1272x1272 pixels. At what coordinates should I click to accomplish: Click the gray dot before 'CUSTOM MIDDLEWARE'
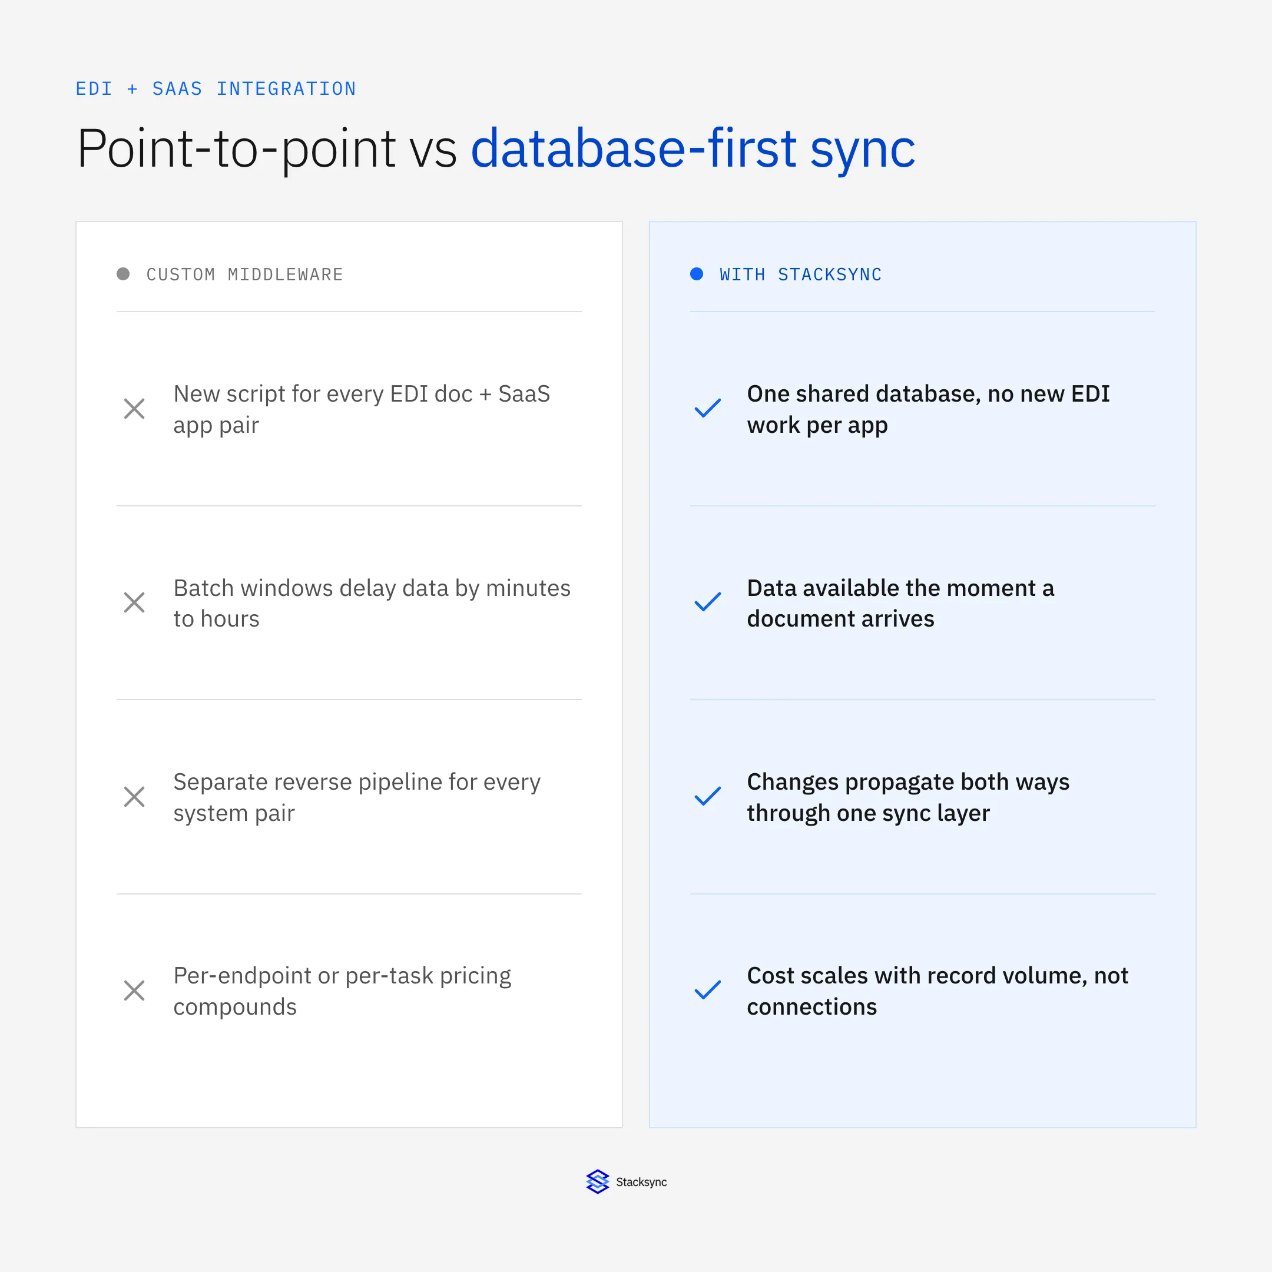[123, 274]
